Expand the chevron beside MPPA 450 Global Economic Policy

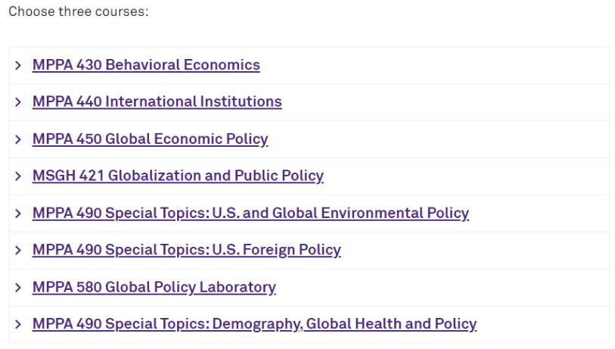point(18,140)
